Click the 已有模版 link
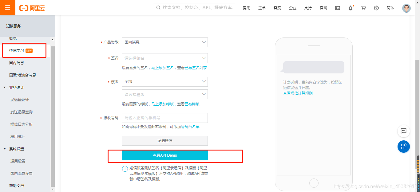This screenshot has height=192, width=420. (192, 104)
